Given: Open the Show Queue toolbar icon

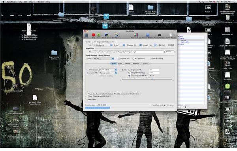Looking at the screenshot, I should coord(116,35).
